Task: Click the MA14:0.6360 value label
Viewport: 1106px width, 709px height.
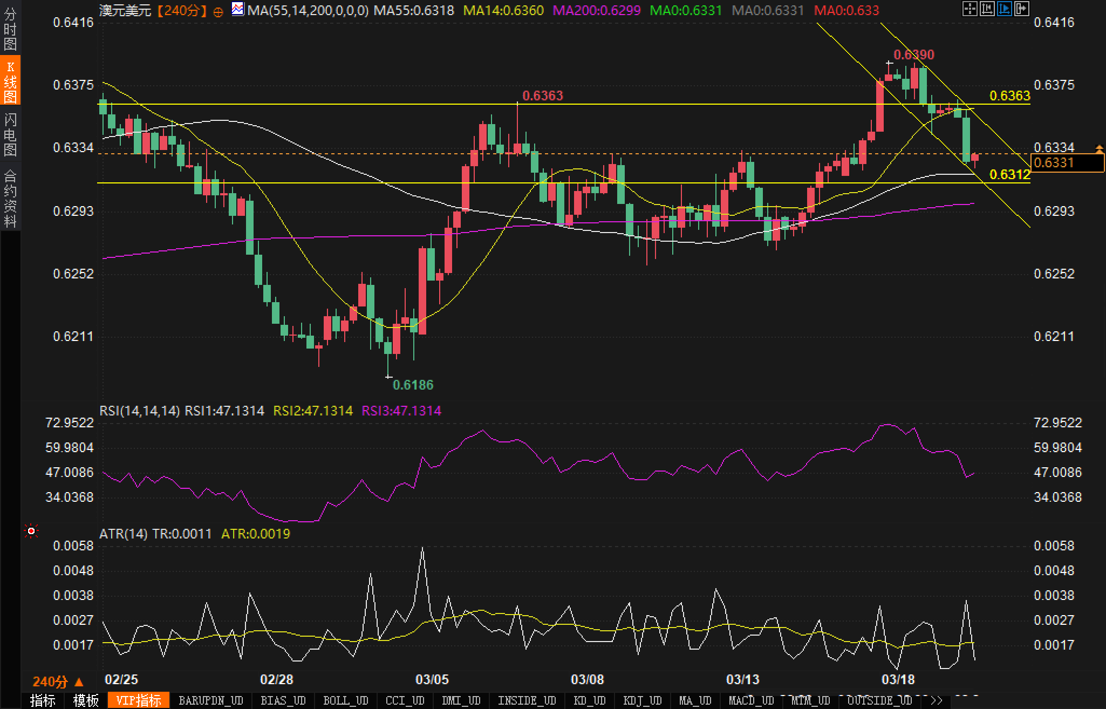Action: click(503, 10)
